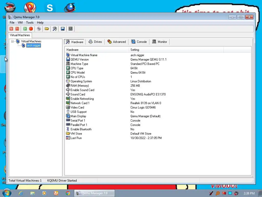Click the disc icon beside Operating System
The height and width of the screenshot is (197, 262).
[68, 81]
